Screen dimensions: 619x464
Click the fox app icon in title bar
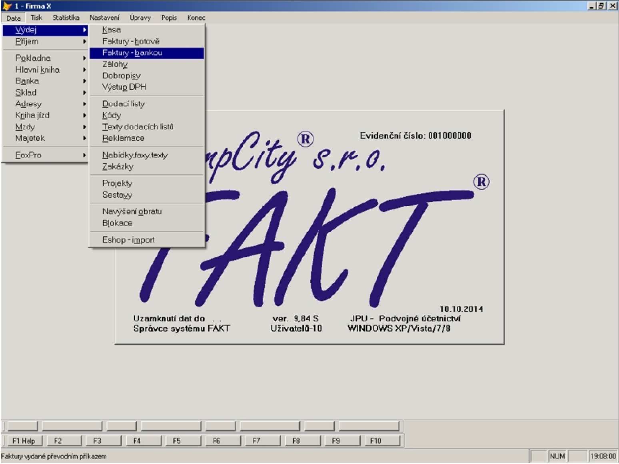click(x=7, y=6)
